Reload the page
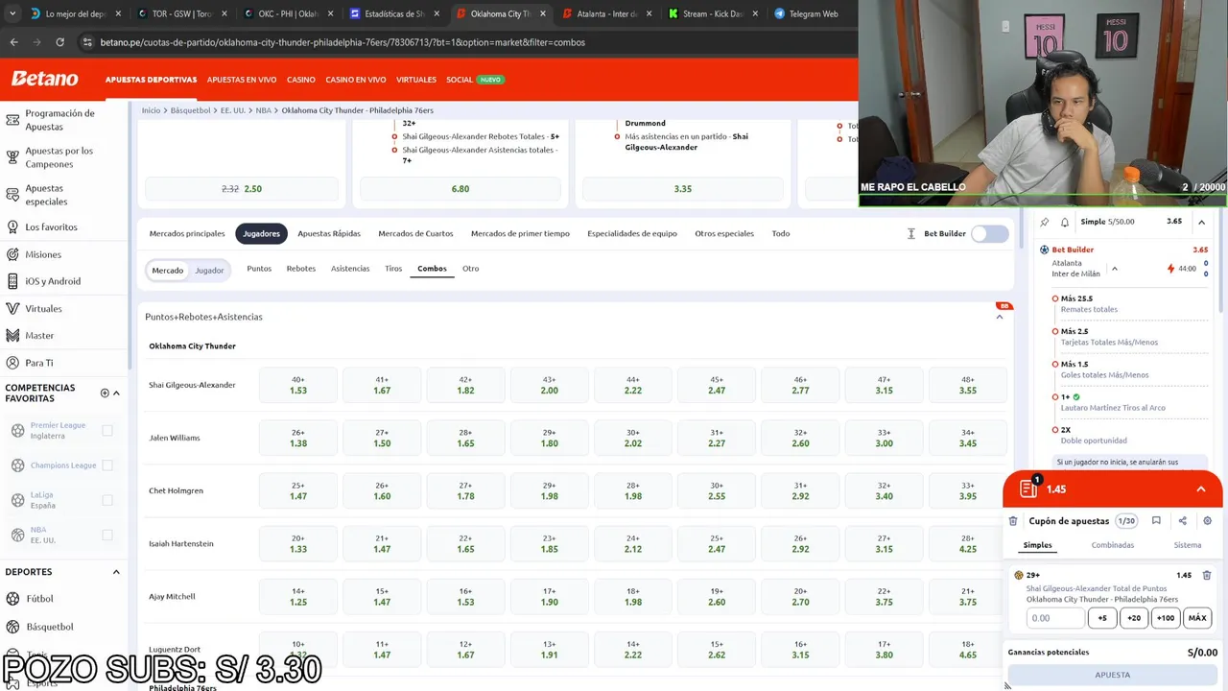This screenshot has height=691, width=1228. pos(59,42)
